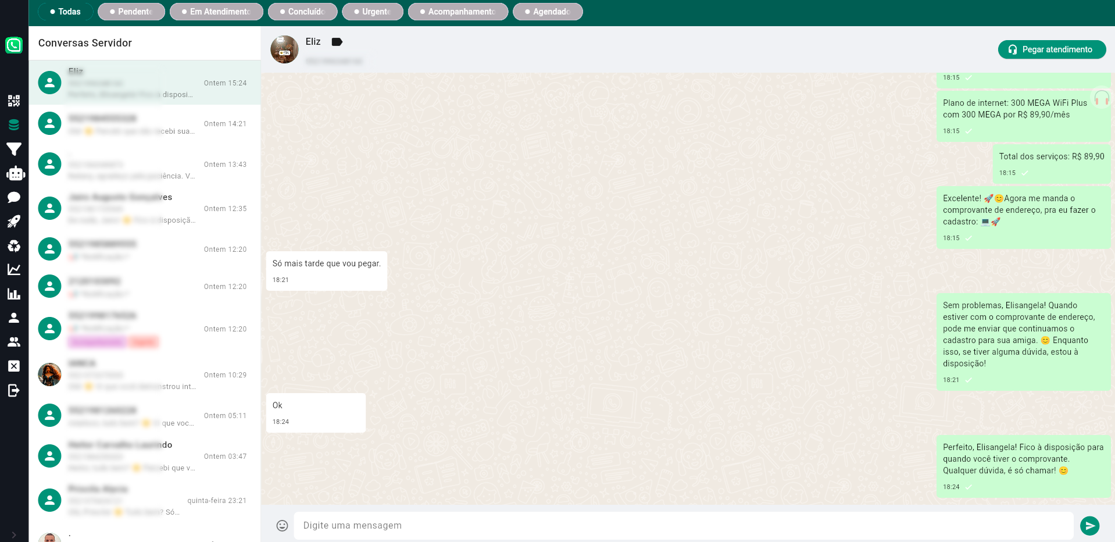Click the 'Total dos serviços: R$ 89,90' message
Viewport: 1115px width, 542px height.
click(1052, 164)
